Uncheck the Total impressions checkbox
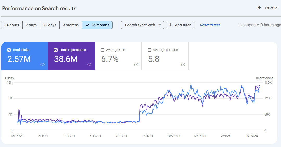 pos(56,50)
